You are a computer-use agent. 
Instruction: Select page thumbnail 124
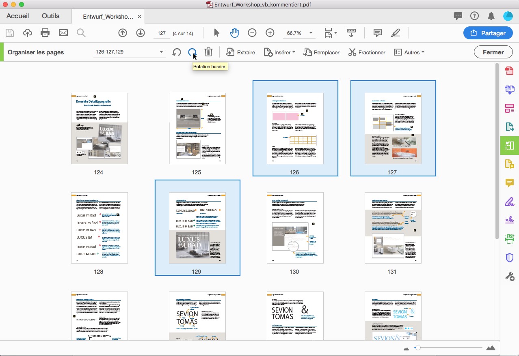(99, 129)
